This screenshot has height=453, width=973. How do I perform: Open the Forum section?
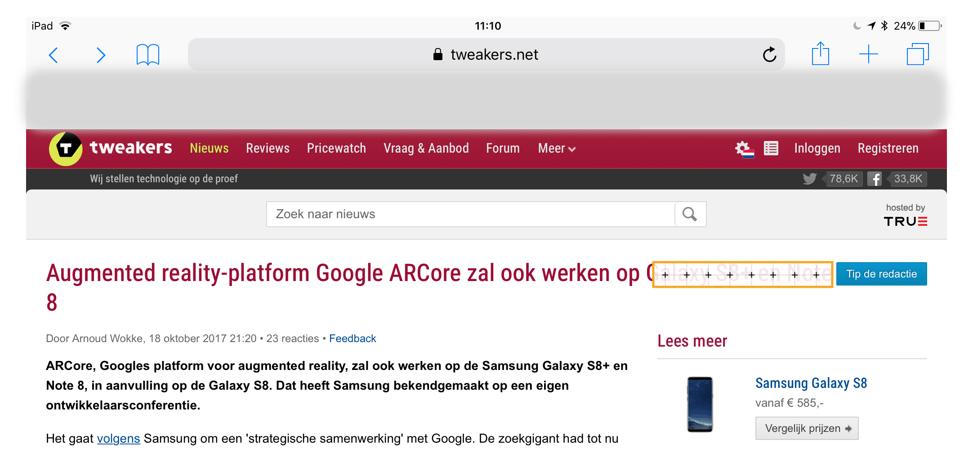pyautogui.click(x=503, y=148)
